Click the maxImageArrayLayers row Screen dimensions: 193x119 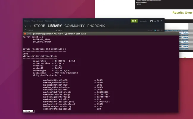(73, 89)
